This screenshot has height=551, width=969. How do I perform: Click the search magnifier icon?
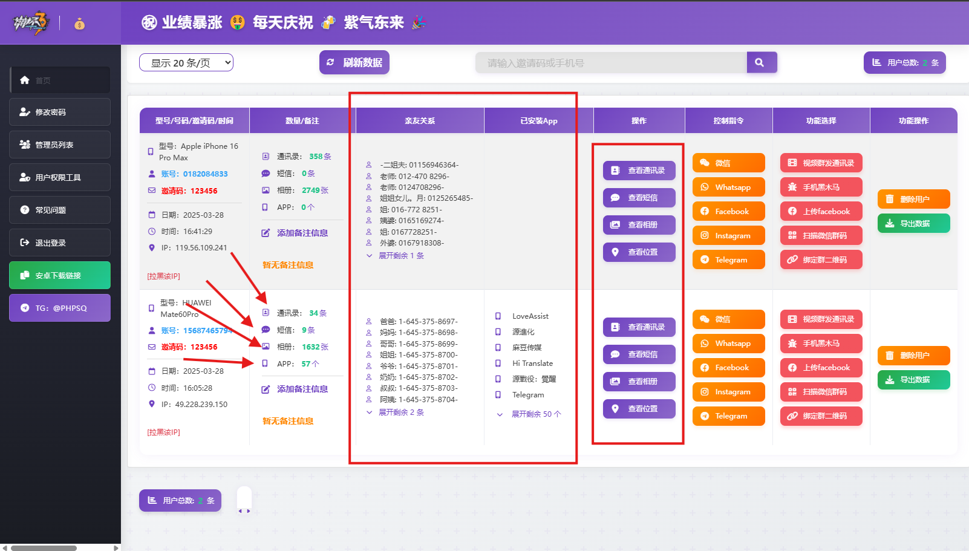click(762, 62)
